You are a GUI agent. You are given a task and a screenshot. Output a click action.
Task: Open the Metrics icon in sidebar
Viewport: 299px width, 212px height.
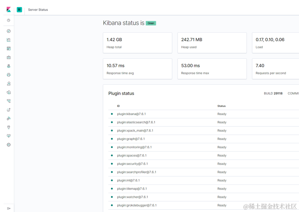(9, 84)
